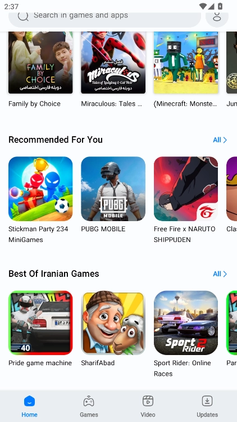Tap the search magnifier icon

[23, 16]
